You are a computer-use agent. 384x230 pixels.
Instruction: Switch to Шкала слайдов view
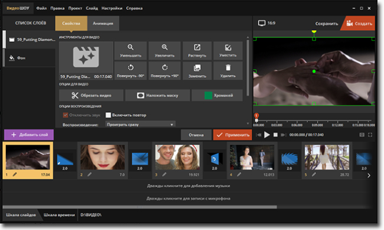pos(21,215)
